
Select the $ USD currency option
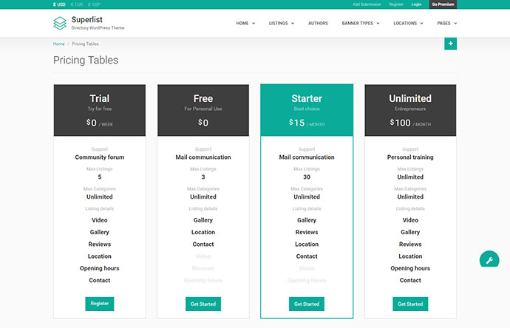[x=59, y=4]
